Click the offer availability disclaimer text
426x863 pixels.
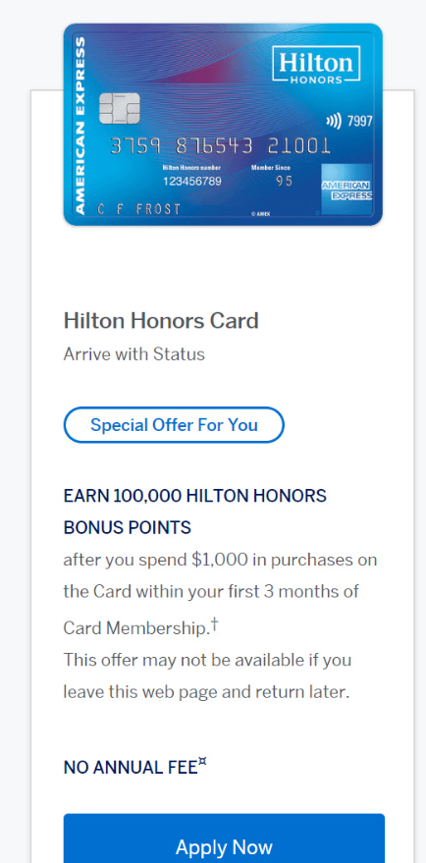pos(207,675)
